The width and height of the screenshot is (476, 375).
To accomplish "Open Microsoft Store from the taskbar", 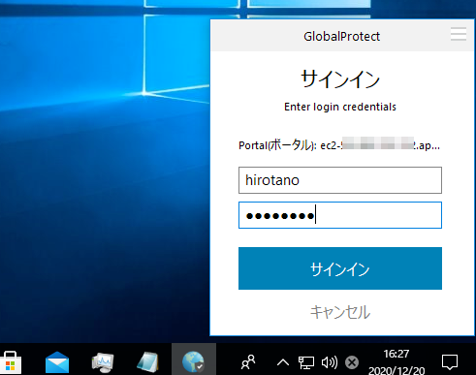I will (x=11, y=362).
